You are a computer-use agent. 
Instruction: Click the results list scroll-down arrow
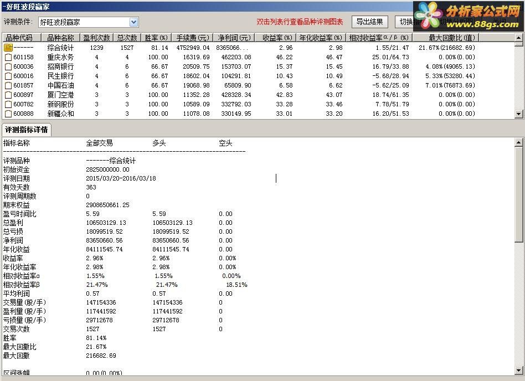tap(519, 114)
